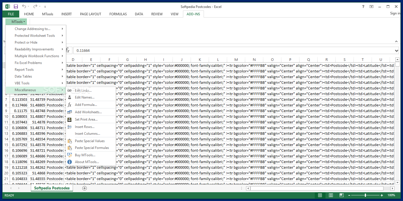Click the Excel application icon

click(8, 7)
